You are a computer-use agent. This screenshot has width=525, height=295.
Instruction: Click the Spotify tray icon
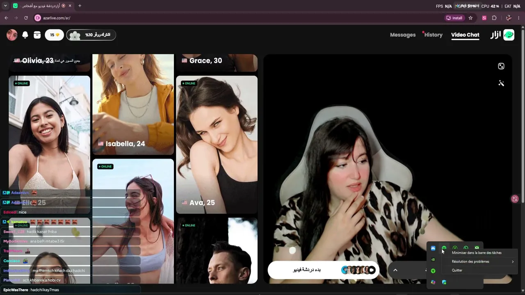444,248
